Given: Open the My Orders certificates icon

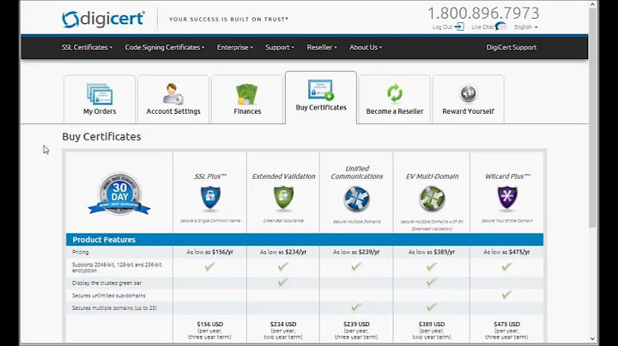Looking at the screenshot, I should tap(100, 93).
